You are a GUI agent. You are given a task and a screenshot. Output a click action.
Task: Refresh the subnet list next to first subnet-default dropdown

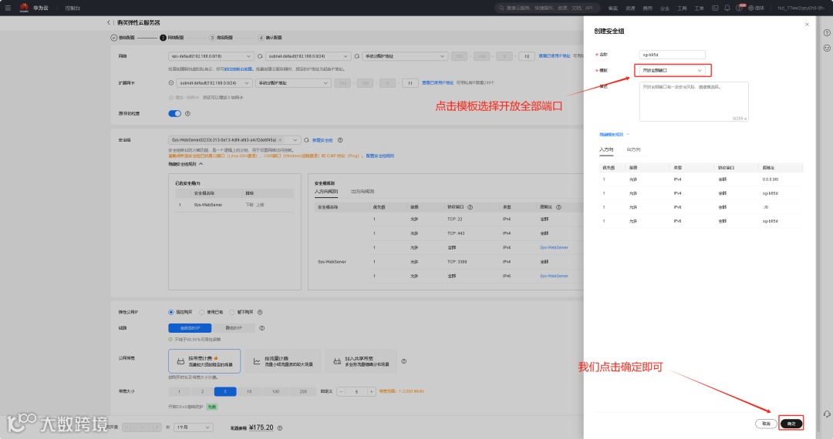[x=356, y=56]
